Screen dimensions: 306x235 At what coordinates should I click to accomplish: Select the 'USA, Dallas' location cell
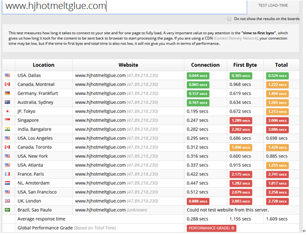[x=44, y=76]
